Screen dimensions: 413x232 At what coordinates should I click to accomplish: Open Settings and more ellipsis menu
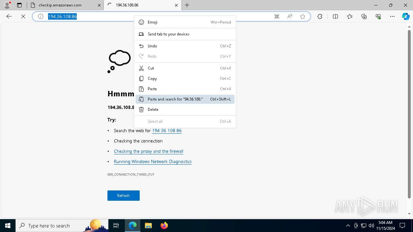click(392, 16)
